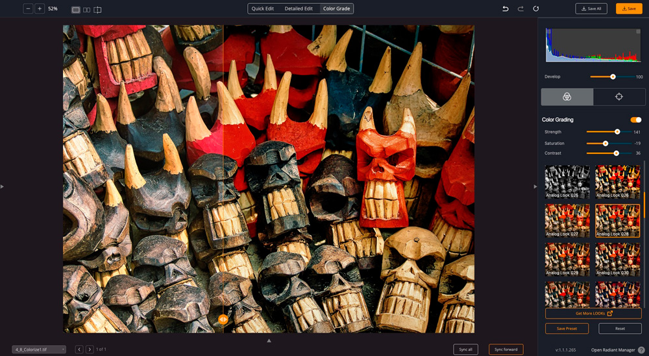This screenshot has height=356, width=649.
Task: Undo the last edit
Action: pos(506,9)
